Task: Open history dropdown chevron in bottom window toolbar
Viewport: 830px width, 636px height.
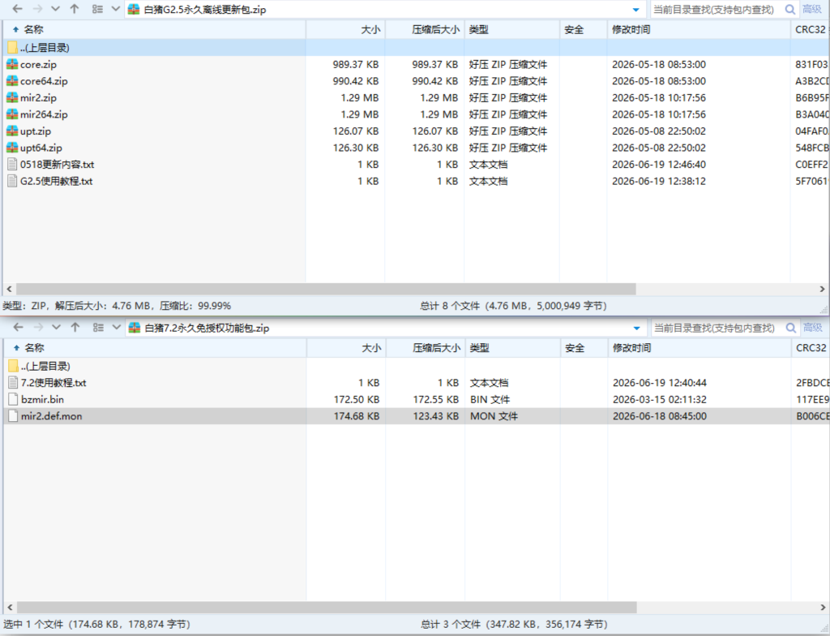Action: pos(56,328)
